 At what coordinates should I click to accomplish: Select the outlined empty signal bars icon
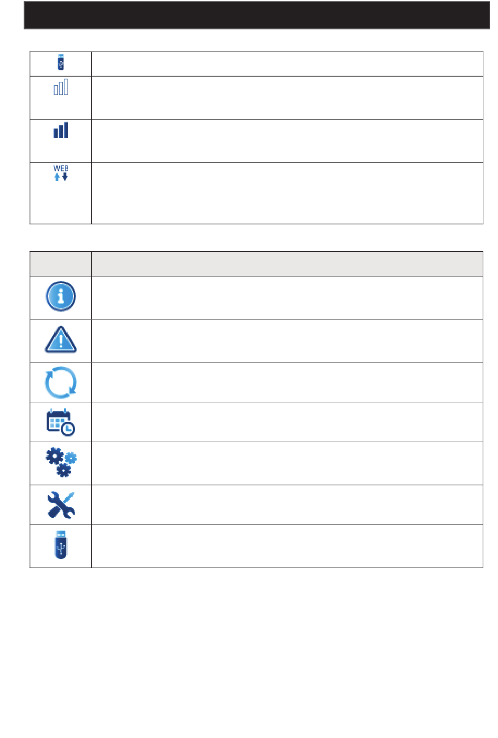coord(61,87)
